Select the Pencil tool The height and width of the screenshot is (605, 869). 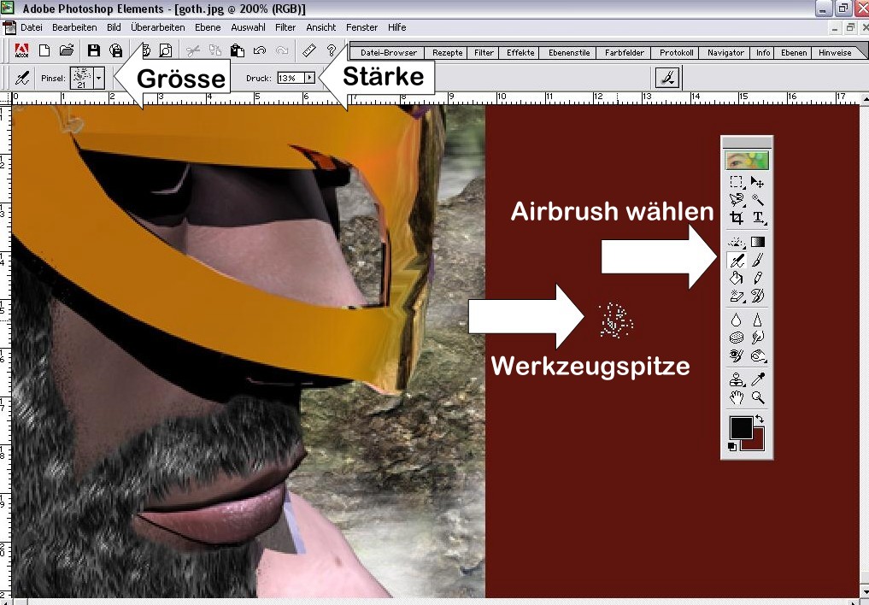(758, 278)
